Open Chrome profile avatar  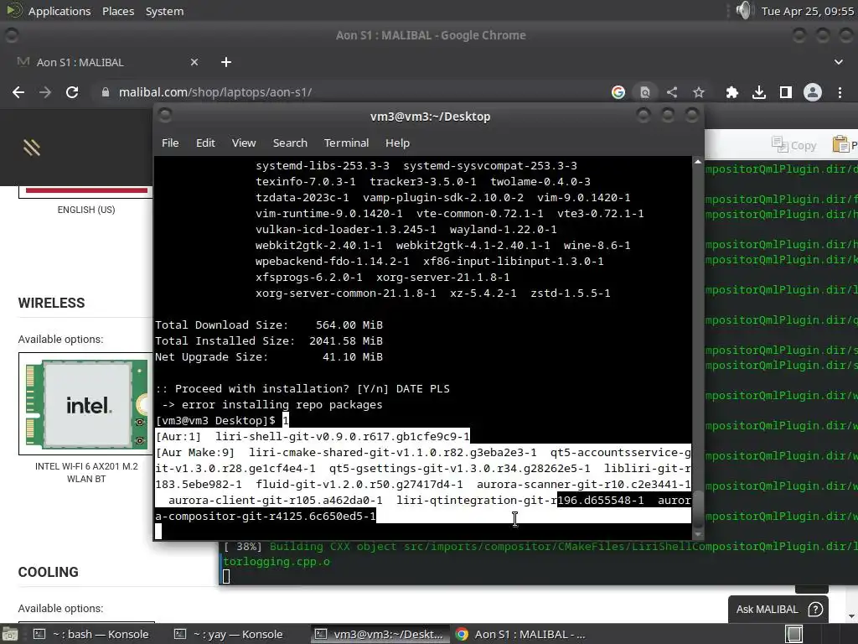(813, 92)
